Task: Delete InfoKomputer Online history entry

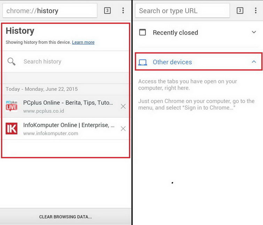Action: [123, 129]
